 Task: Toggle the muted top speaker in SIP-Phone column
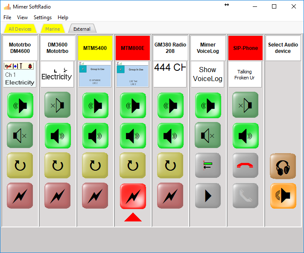(x=245, y=105)
